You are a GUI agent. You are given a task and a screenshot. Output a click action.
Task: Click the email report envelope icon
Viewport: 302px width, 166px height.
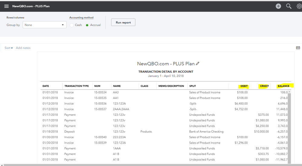(298, 48)
